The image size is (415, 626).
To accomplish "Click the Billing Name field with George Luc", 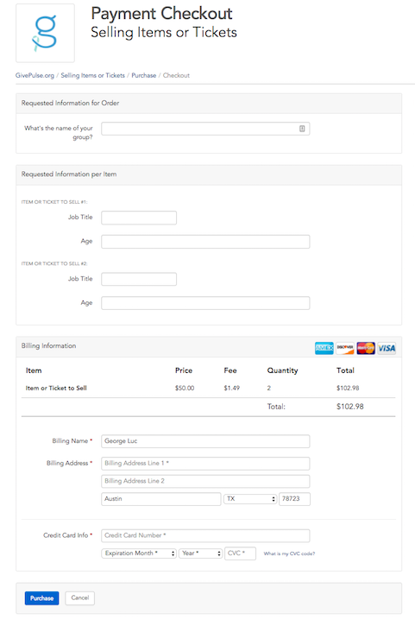I will [x=205, y=441].
